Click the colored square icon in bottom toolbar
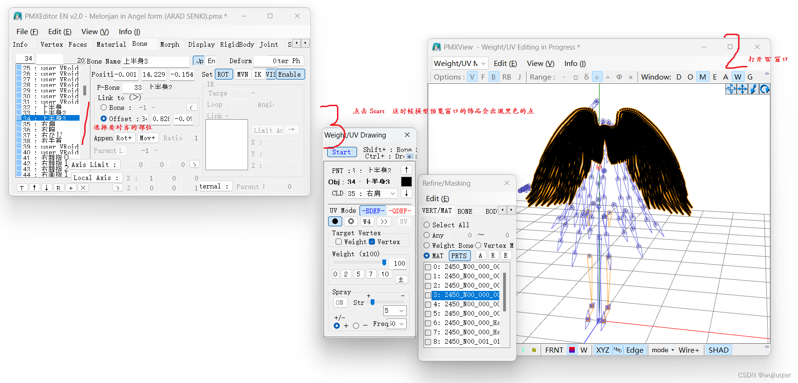Image resolution: width=798 pixels, height=383 pixels. [572, 350]
